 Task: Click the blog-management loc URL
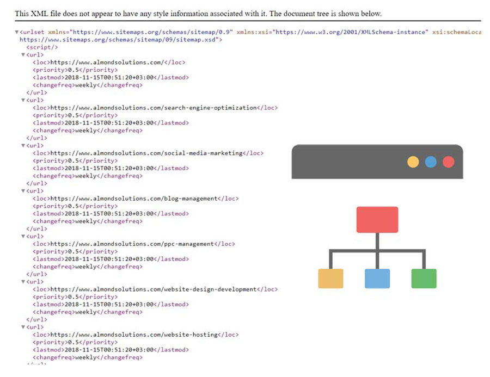pyautogui.click(x=134, y=199)
